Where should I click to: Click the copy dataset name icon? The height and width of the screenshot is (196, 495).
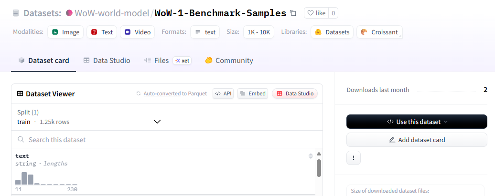click(293, 13)
